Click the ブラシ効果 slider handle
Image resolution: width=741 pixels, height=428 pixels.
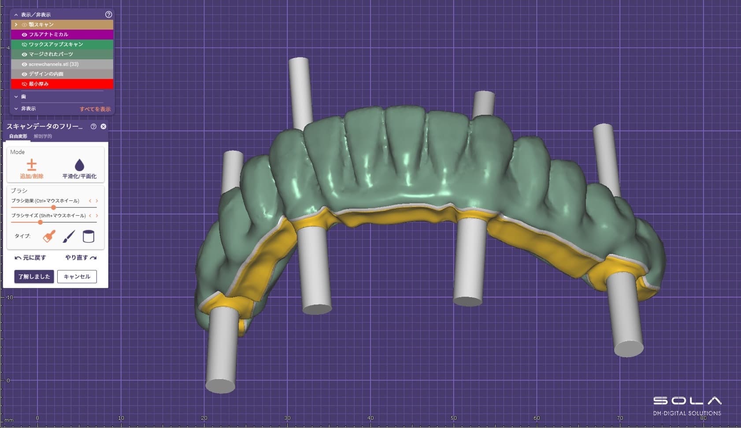click(53, 207)
